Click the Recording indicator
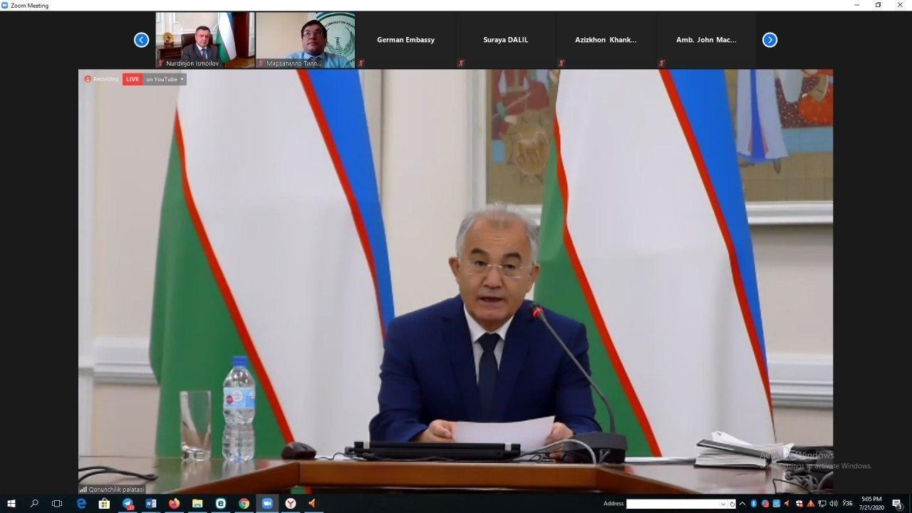 pyautogui.click(x=102, y=79)
